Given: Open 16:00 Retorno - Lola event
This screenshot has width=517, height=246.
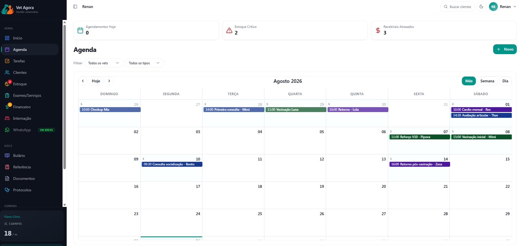Looking at the screenshot, I should point(358,109).
